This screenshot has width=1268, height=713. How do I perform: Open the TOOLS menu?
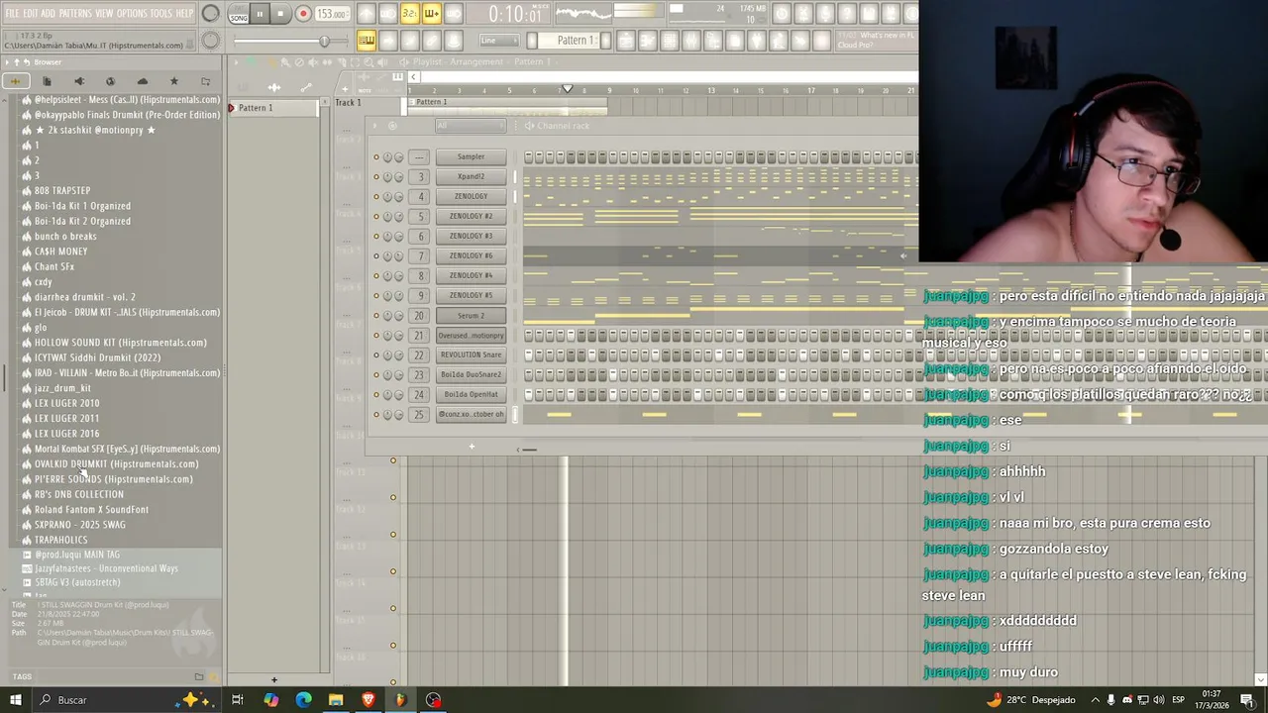click(160, 13)
